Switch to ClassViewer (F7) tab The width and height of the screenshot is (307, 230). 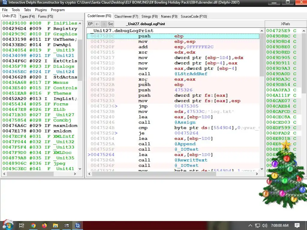tap(126, 16)
